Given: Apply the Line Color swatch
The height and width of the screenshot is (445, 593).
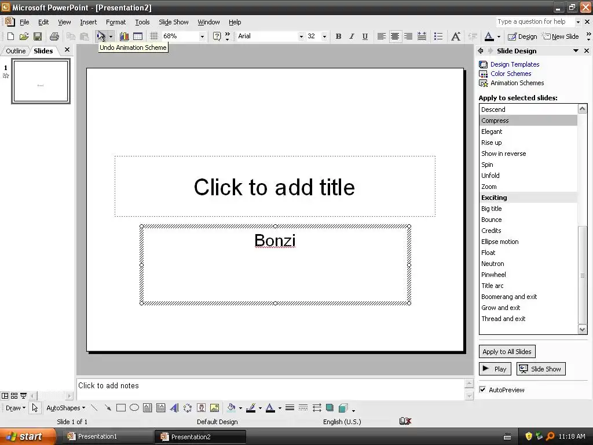Looking at the screenshot, I should point(251,408).
